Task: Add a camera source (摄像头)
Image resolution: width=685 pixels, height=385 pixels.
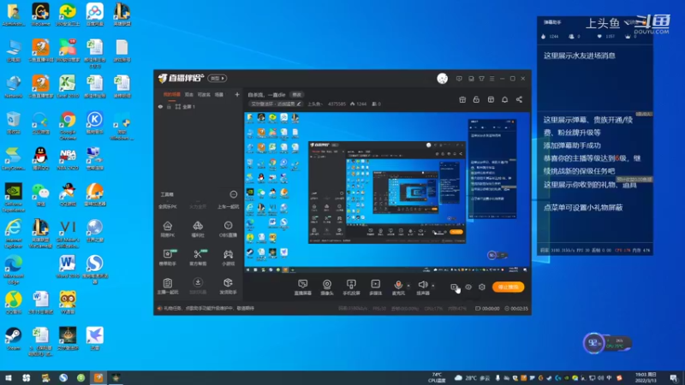Action: [327, 287]
